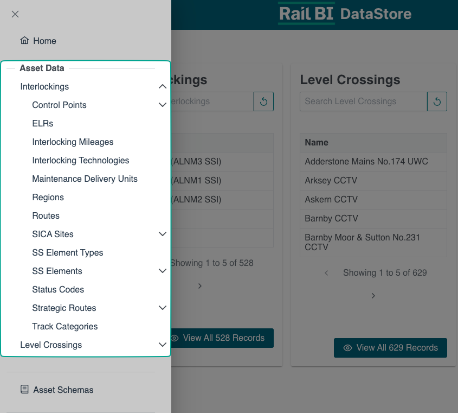This screenshot has height=413, width=458.
Task: Click View All 629 Records button
Action: (390, 348)
